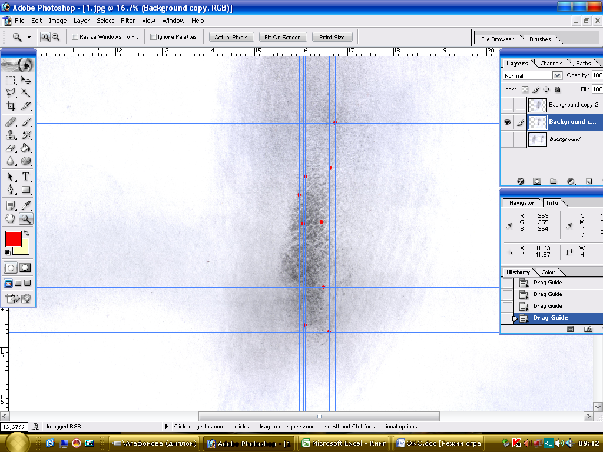Select the Eyedropper tool
The image size is (603, 452).
[x=26, y=205]
